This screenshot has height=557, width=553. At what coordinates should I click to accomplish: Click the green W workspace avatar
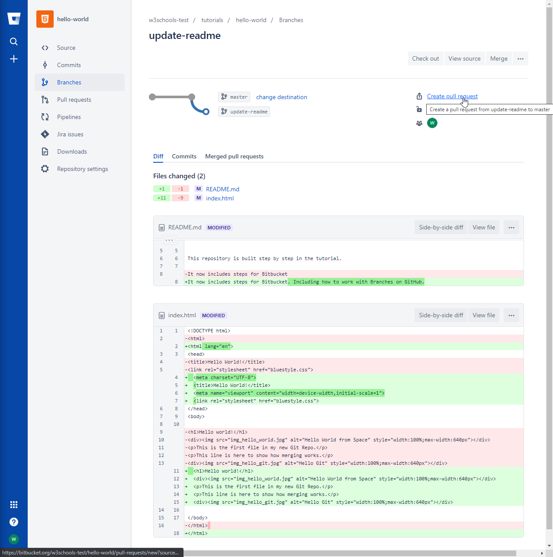[432, 123]
